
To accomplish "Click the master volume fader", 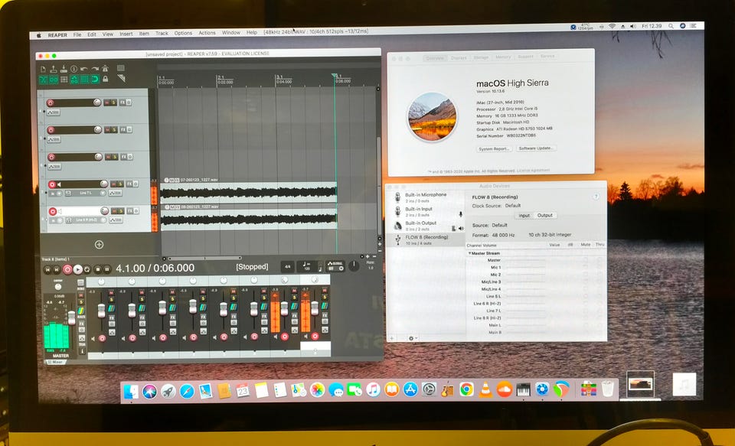I will (x=71, y=318).
